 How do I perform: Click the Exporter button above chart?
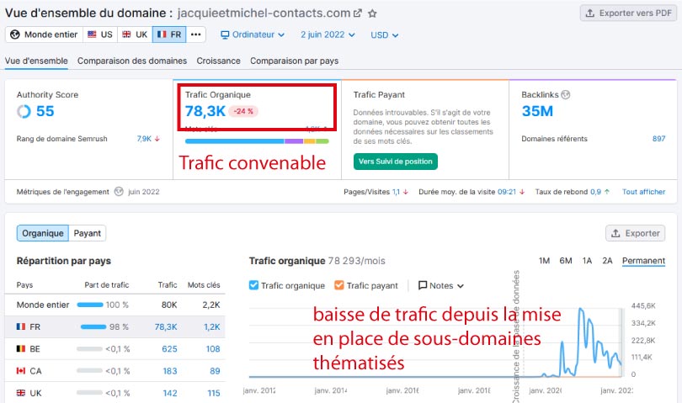point(636,233)
